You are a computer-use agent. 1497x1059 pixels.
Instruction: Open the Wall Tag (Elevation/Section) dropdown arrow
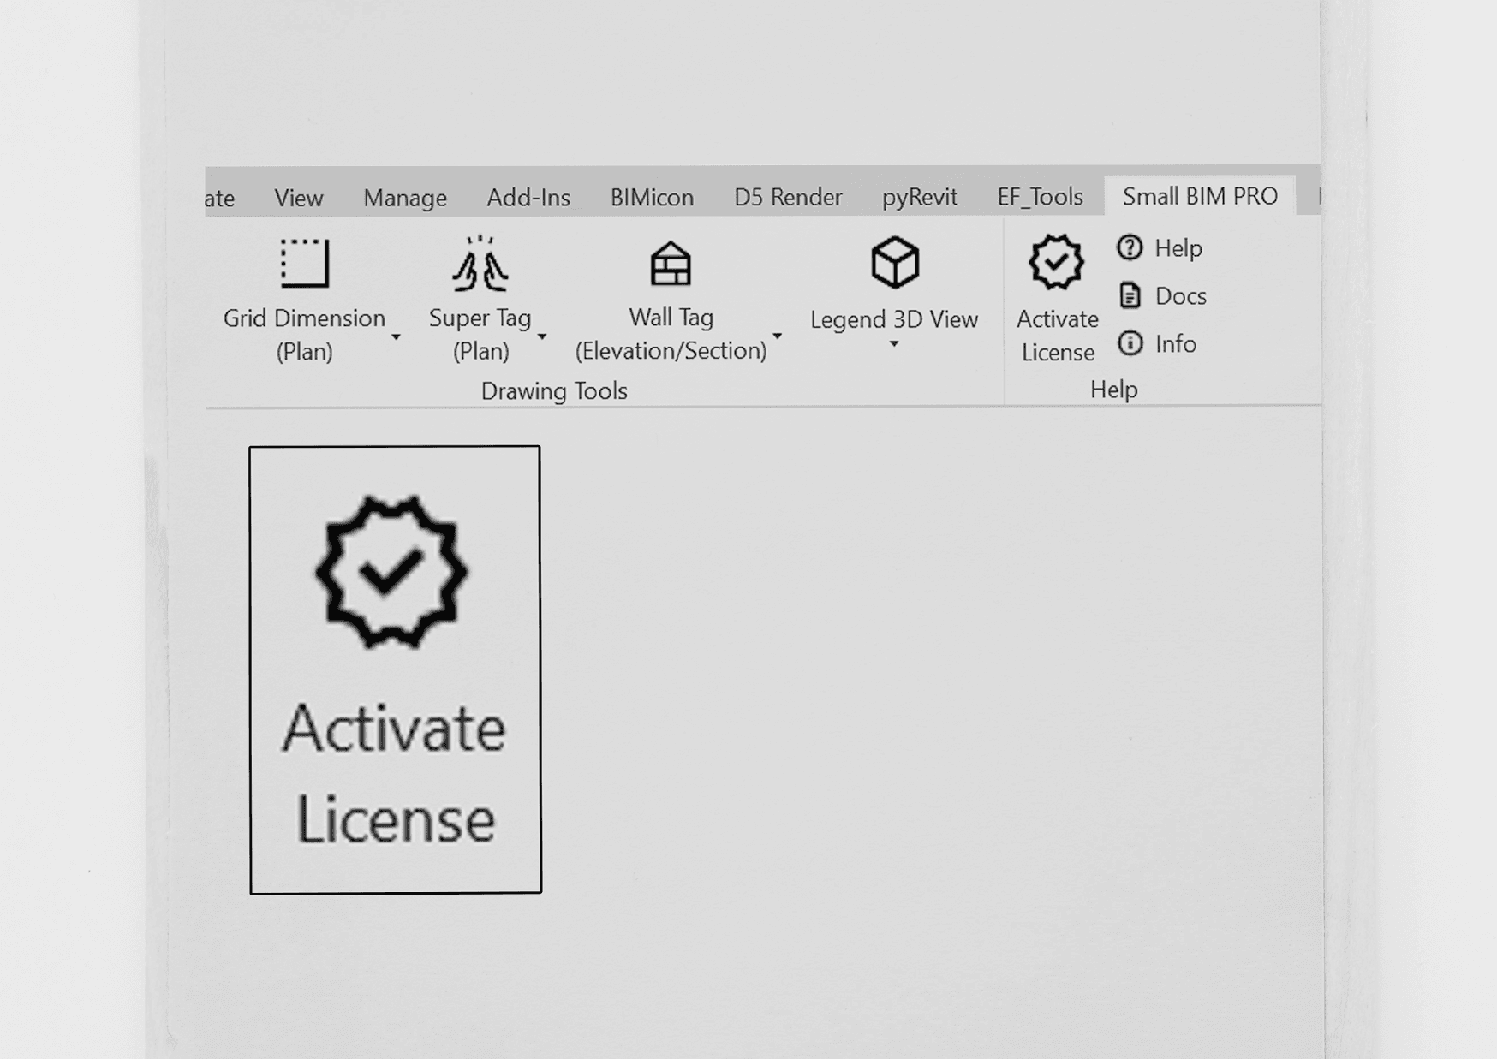[777, 336]
